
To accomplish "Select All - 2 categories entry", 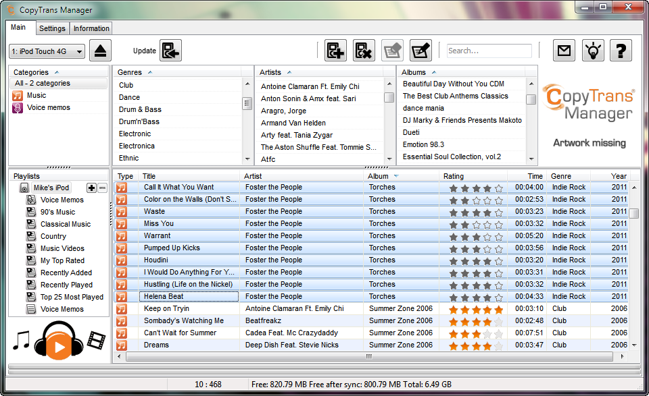I will [x=58, y=84].
